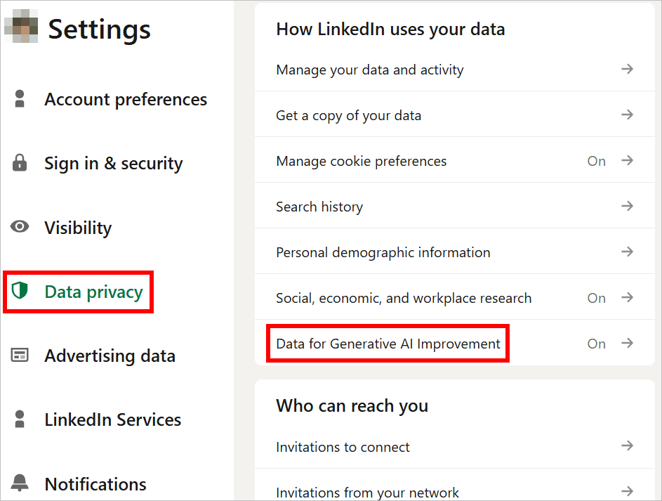Select the Account preferences person icon
This screenshot has width=662, height=501.
coord(20,99)
